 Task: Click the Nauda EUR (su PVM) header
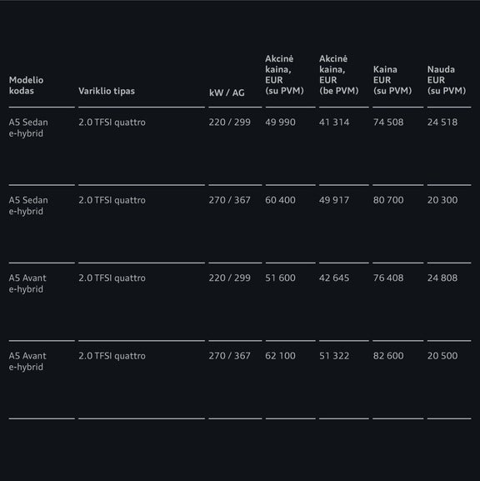coord(447,80)
